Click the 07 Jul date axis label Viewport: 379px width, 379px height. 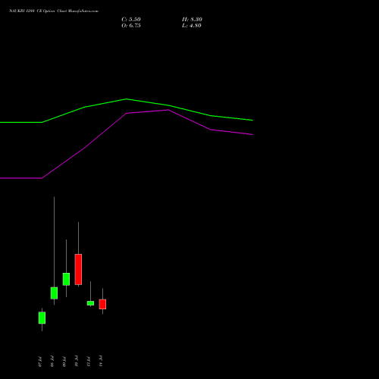point(40,362)
